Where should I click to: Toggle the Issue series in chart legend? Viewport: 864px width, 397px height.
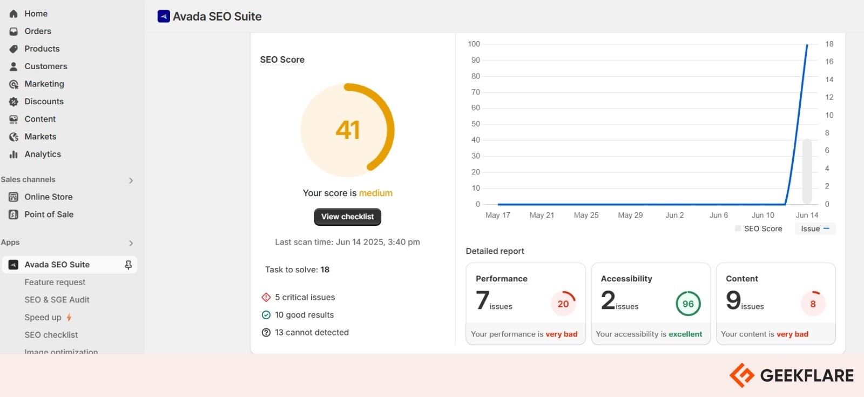click(815, 229)
